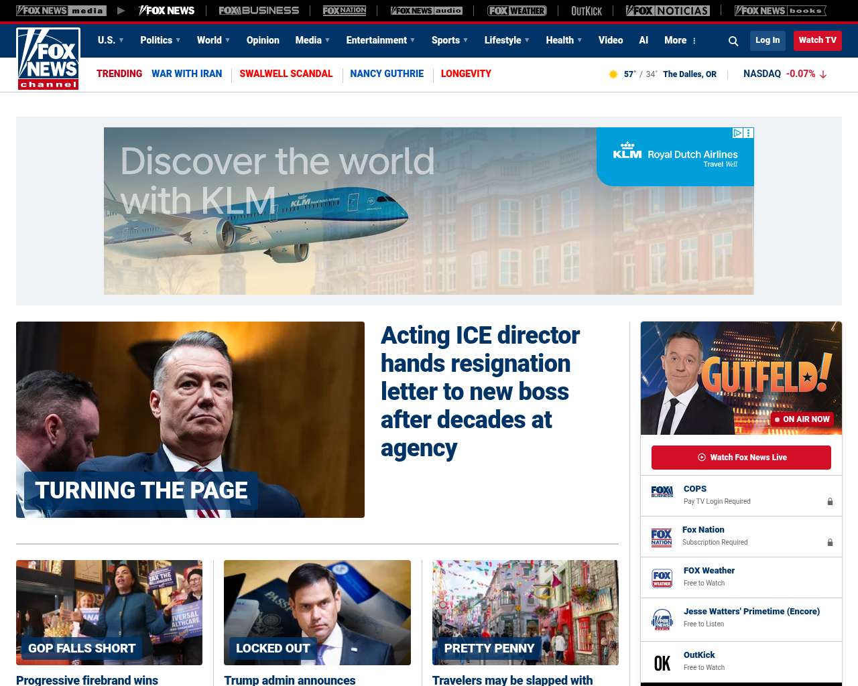This screenshot has width=858, height=686.
Task: Open Fox Nation logo in top bar
Action: [345, 11]
